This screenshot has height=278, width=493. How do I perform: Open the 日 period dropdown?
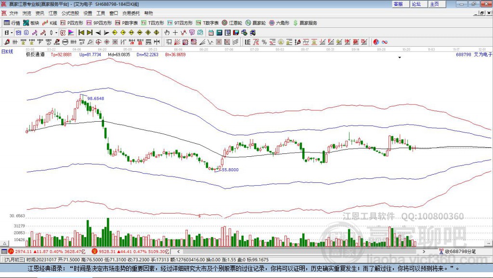pos(9,33)
